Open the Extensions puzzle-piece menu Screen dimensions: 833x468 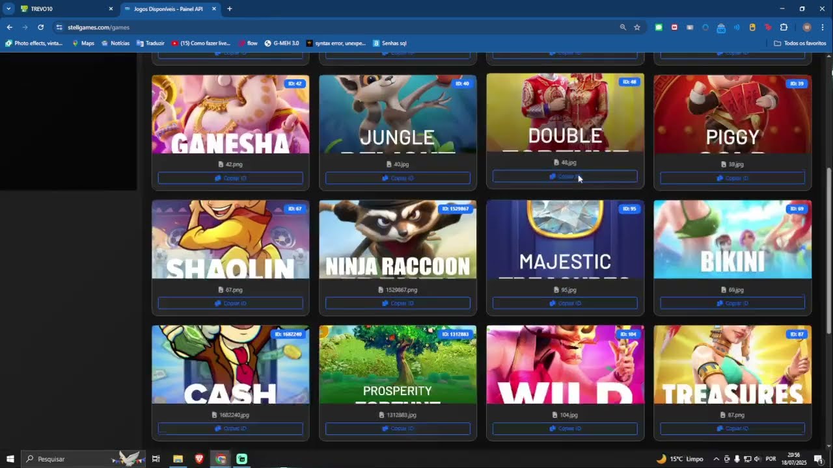coord(784,27)
